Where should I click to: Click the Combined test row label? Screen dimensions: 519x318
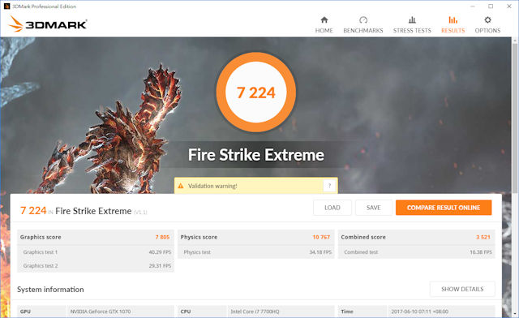361,252
